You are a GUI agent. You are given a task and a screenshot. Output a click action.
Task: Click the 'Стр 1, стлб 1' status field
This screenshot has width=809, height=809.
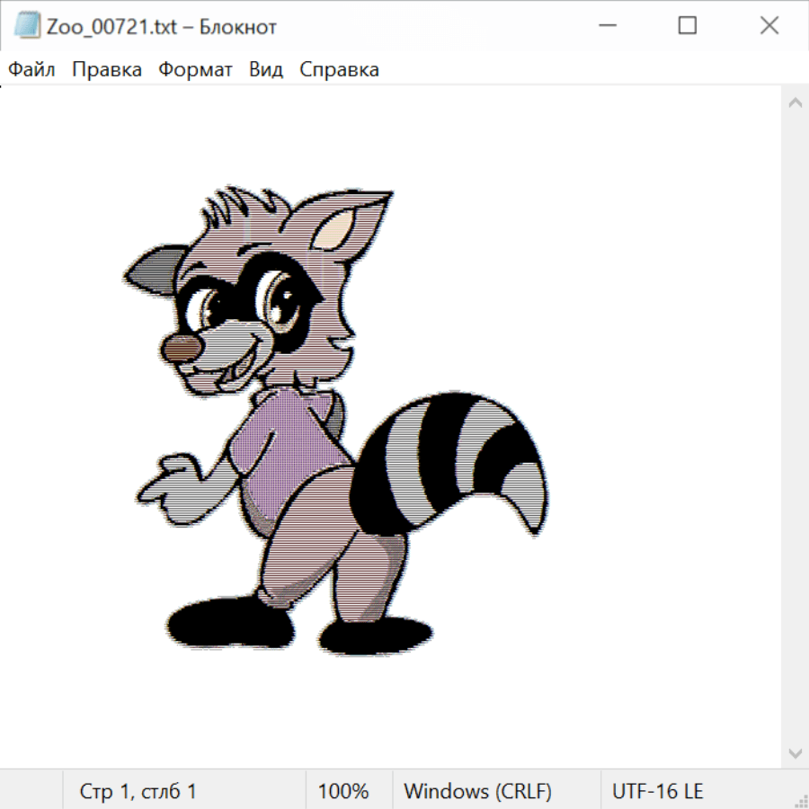138,791
